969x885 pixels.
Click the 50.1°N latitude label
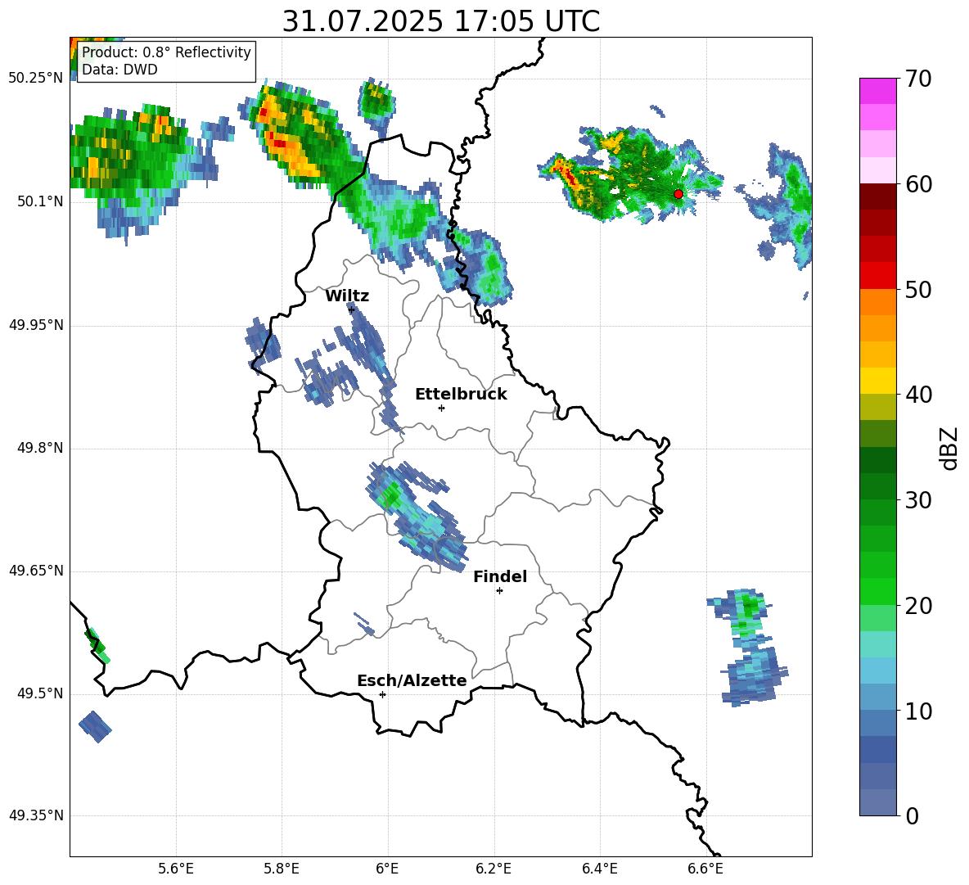pos(40,201)
